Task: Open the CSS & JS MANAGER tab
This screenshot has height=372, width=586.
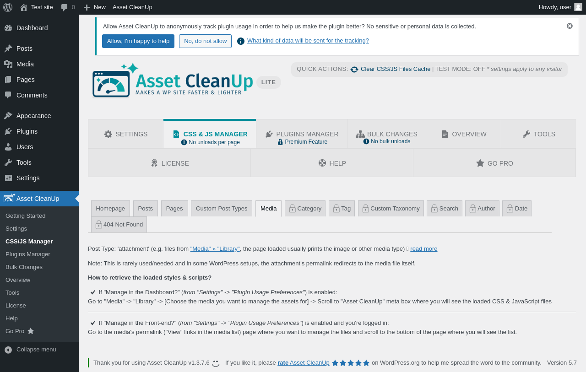Action: coord(210,134)
